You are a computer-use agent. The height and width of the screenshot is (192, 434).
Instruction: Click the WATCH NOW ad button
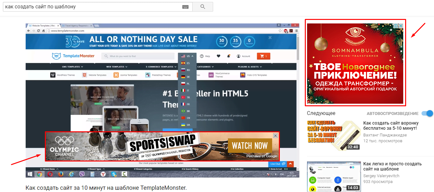pyautogui.click(x=250, y=146)
